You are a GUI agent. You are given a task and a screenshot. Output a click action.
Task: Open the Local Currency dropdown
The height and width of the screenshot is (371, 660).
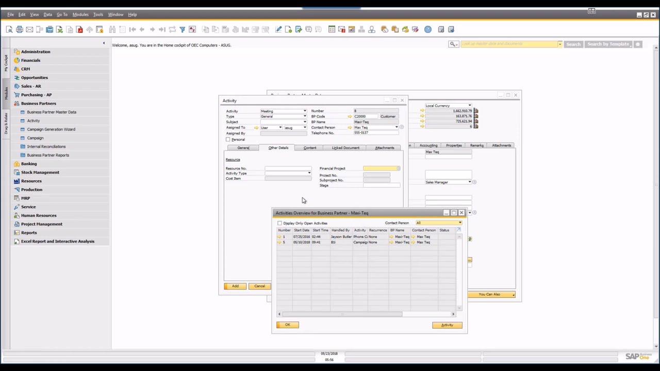469,106
